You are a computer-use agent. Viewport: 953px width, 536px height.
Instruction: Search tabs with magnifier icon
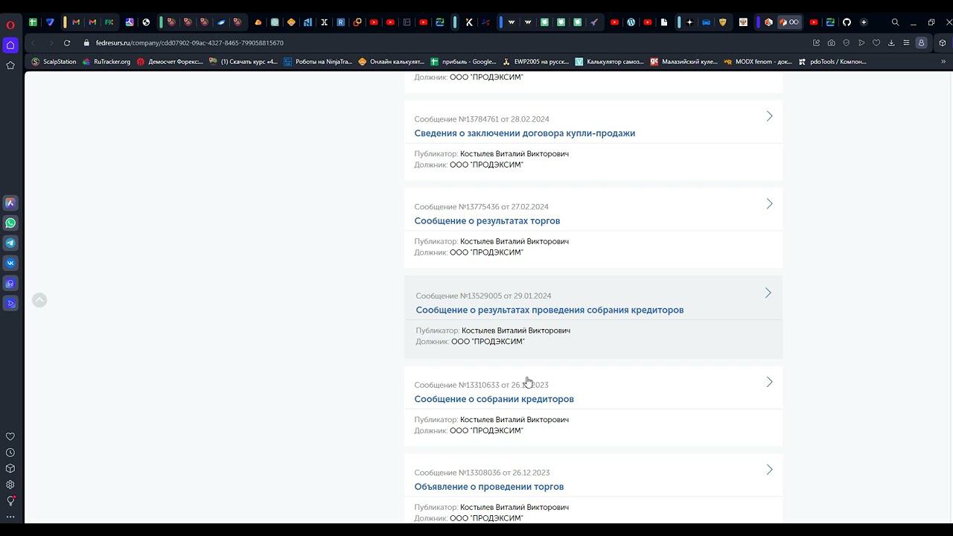click(896, 22)
